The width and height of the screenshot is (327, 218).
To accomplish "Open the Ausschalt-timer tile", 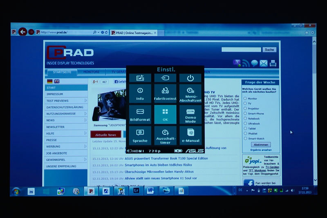I will coord(165,135).
